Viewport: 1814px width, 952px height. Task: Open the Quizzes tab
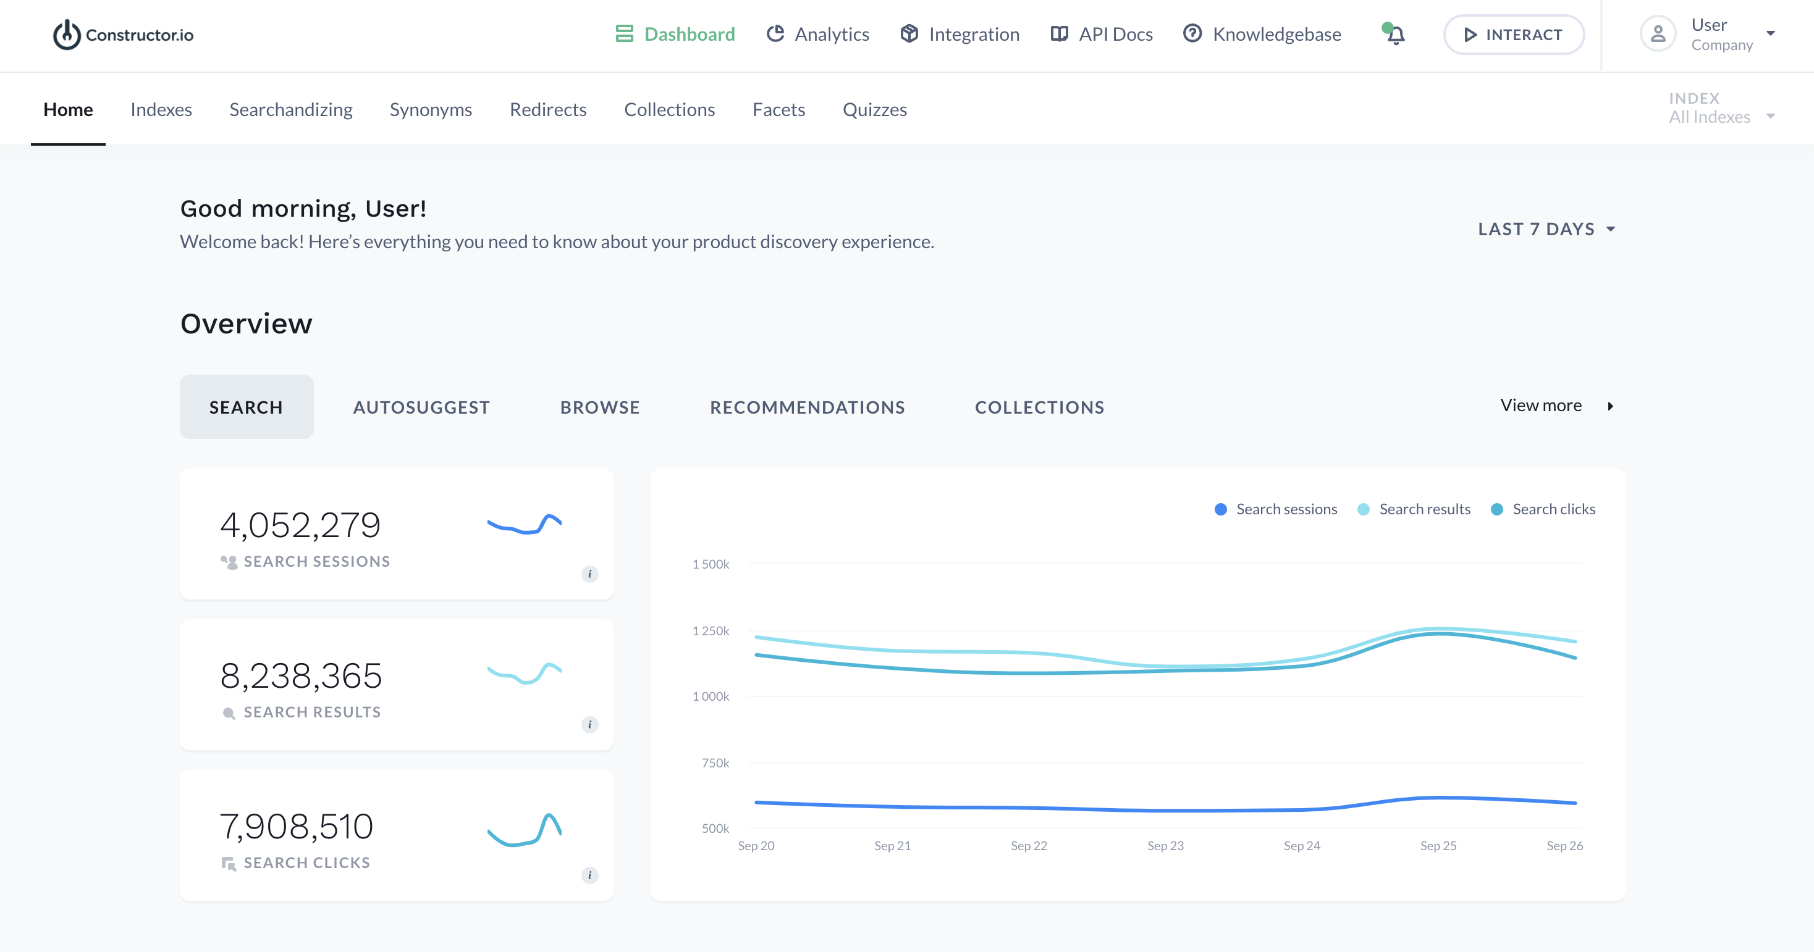coord(875,109)
